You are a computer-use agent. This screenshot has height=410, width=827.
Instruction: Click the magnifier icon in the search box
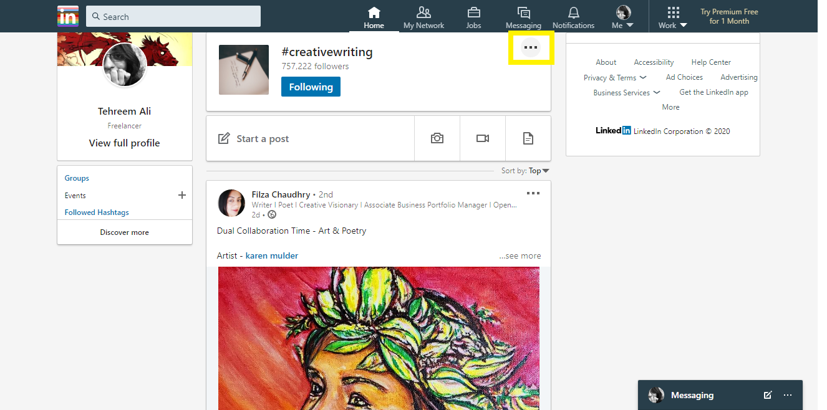pos(96,16)
